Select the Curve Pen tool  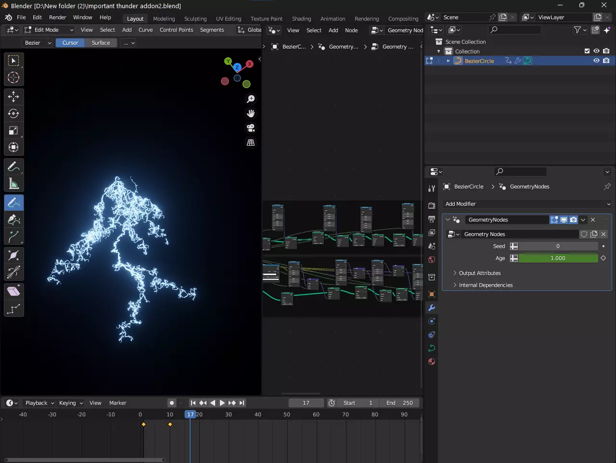click(13, 220)
